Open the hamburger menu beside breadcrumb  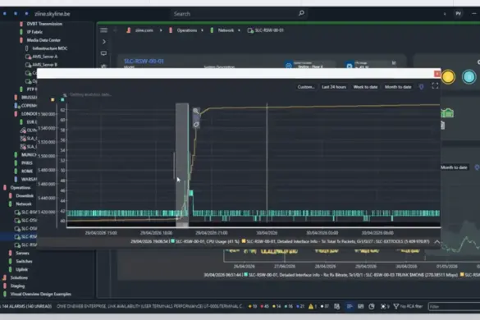click(103, 30)
